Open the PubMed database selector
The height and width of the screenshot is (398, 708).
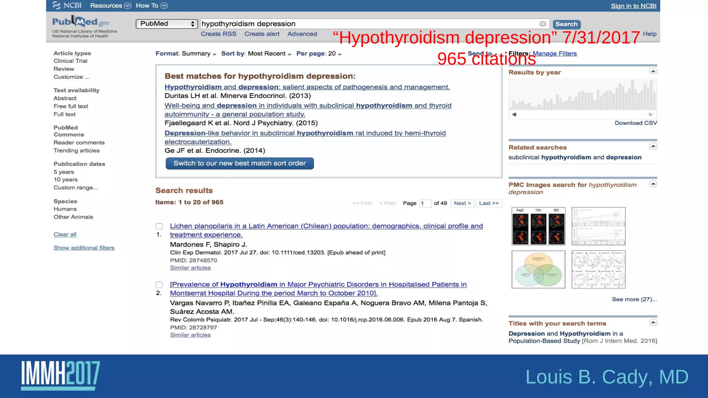(x=167, y=23)
